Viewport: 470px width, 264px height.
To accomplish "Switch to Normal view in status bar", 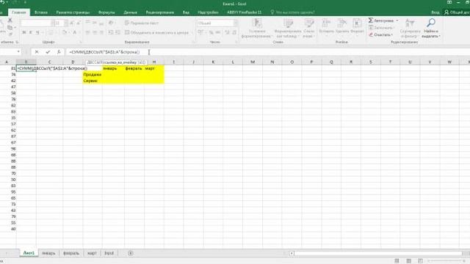I will click(x=397, y=261).
